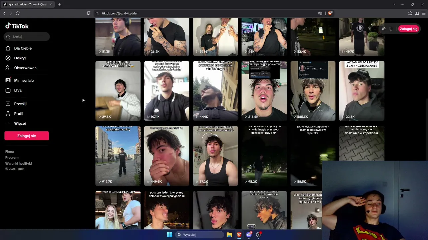The height and width of the screenshot is (240, 428).
Task: Click the media control music-note icon
Action: click(417, 13)
